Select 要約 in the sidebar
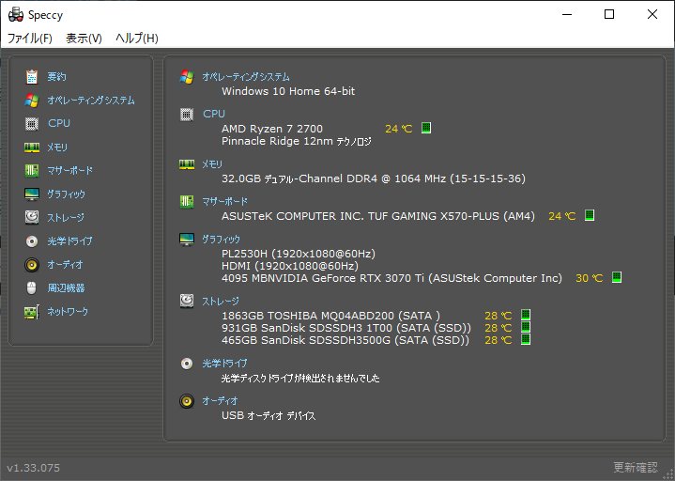675x481 pixels. point(56,77)
